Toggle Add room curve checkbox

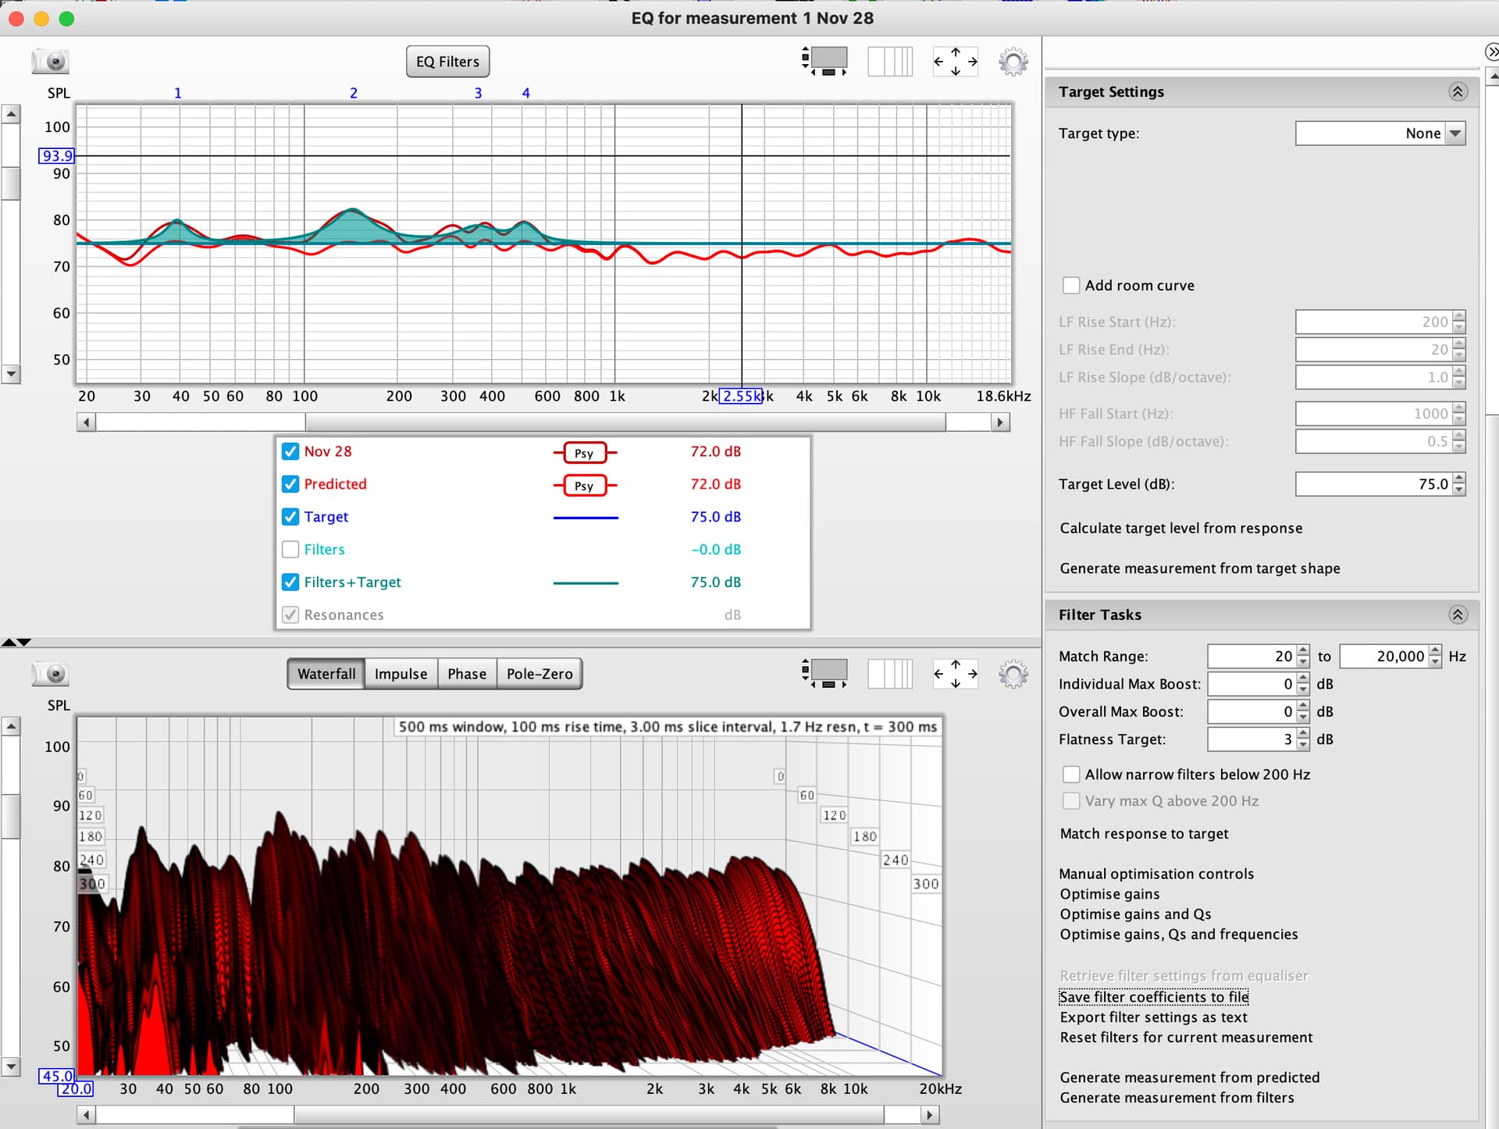(1071, 286)
